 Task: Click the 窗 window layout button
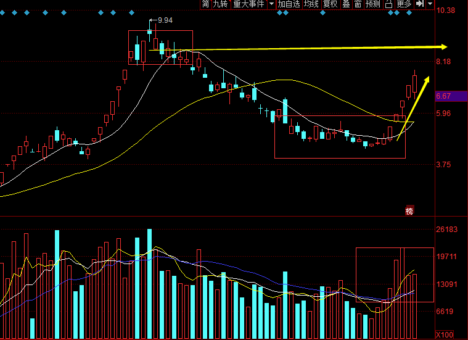(x=358, y=4)
